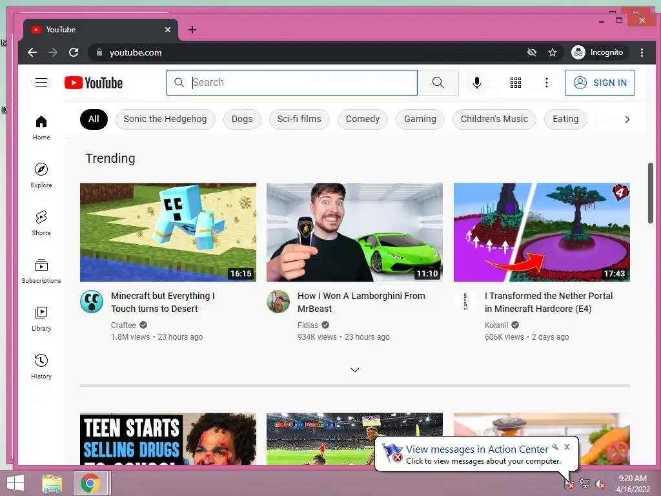Dismiss the Action Center notification balloon
This screenshot has height=496, width=661.
pyautogui.click(x=567, y=447)
